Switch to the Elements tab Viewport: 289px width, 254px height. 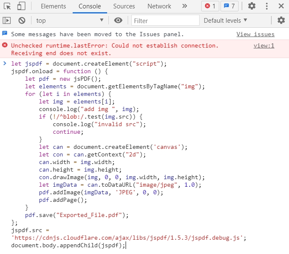point(53,6)
